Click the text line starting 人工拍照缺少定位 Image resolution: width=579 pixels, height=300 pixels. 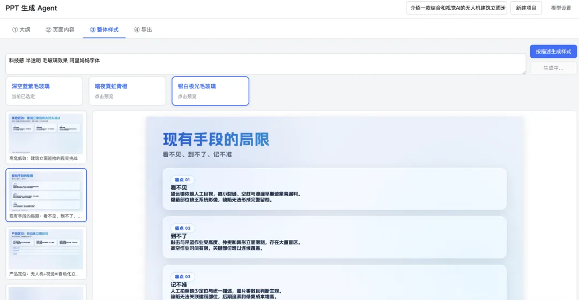[226, 291]
